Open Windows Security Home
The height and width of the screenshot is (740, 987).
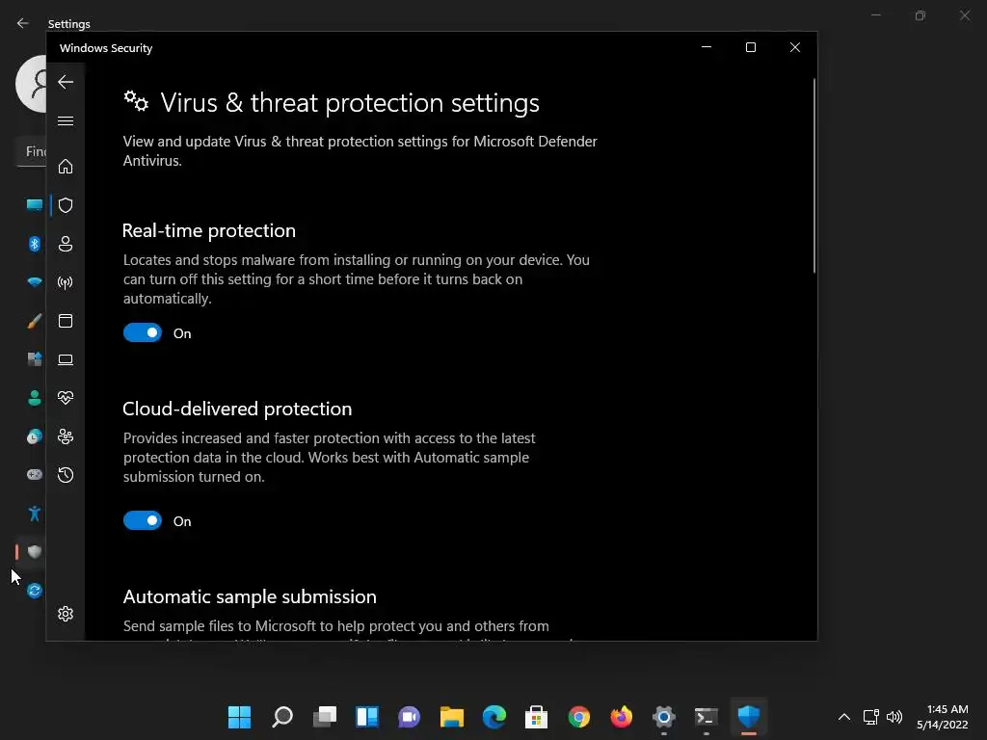pos(66,167)
